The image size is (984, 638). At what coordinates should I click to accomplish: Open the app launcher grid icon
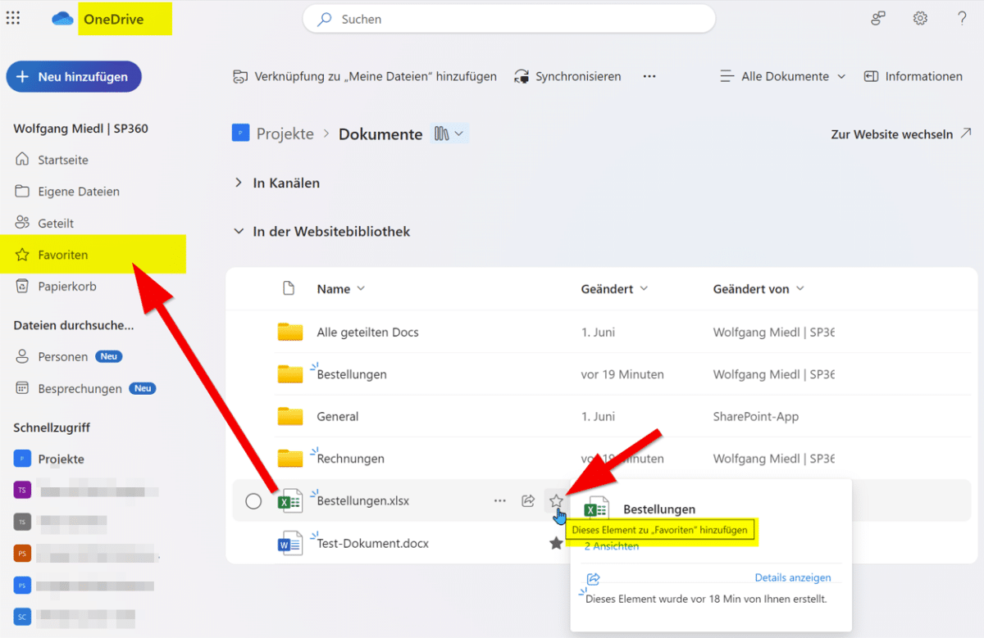tap(13, 18)
